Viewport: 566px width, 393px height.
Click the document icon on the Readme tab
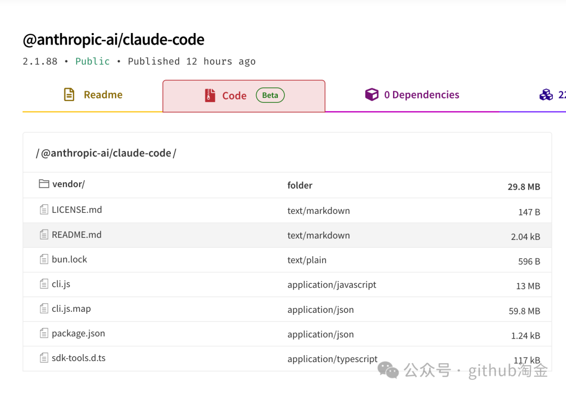(69, 94)
